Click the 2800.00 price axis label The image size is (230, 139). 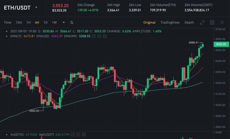click(x=220, y=127)
